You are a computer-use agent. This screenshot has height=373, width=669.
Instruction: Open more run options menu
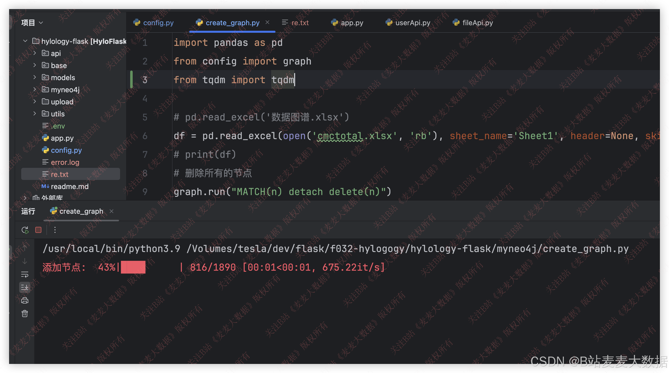coord(55,230)
